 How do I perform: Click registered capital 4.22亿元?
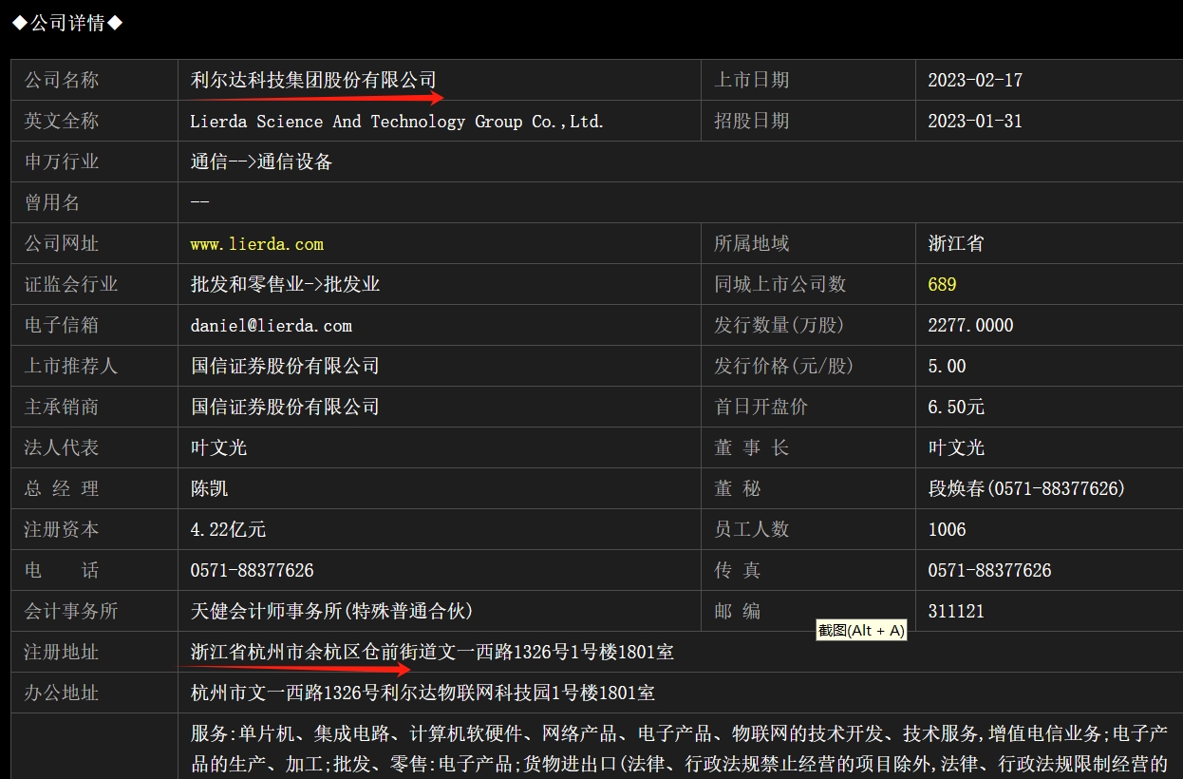click(228, 530)
